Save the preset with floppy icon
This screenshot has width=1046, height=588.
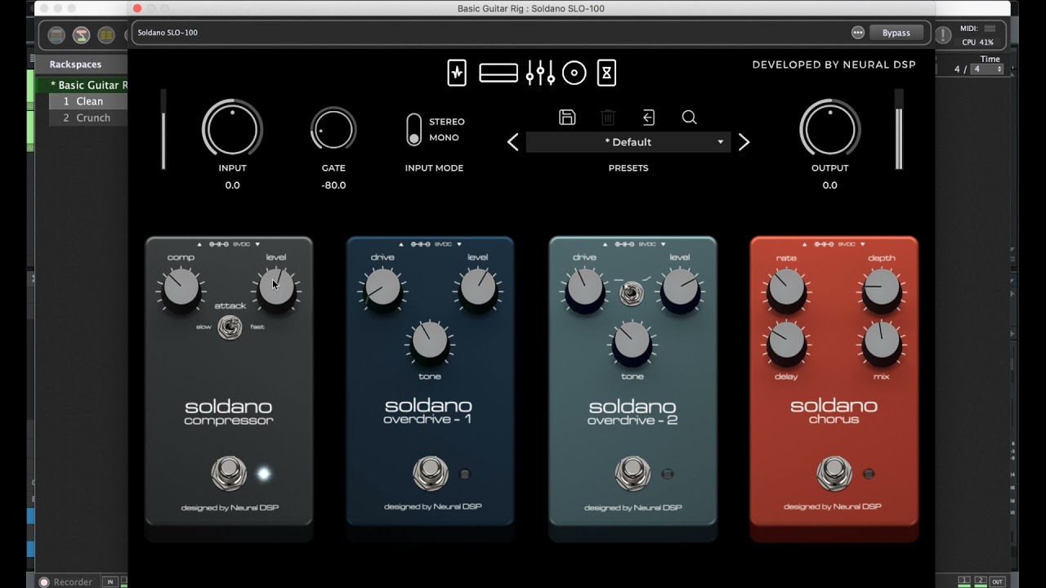(x=567, y=117)
